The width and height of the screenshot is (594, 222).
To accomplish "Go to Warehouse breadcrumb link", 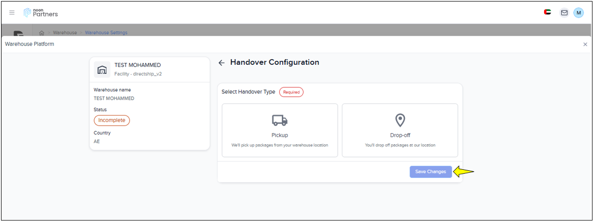I will click(65, 33).
